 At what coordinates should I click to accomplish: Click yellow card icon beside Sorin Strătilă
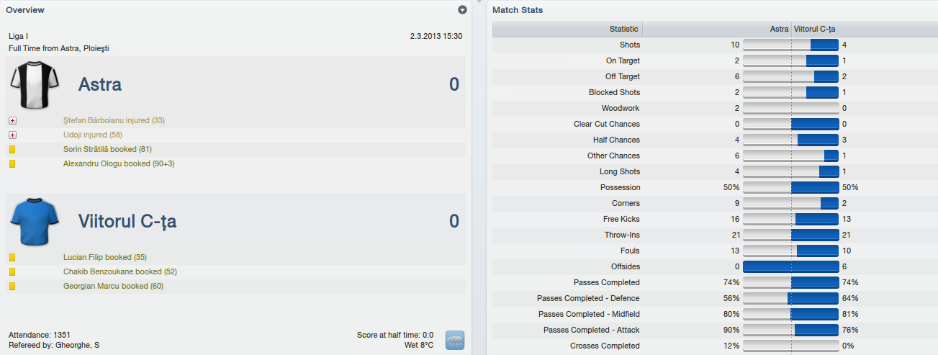[12, 149]
